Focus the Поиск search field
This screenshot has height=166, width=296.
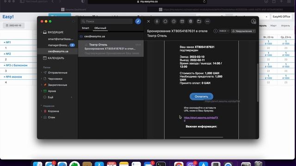(107, 21)
